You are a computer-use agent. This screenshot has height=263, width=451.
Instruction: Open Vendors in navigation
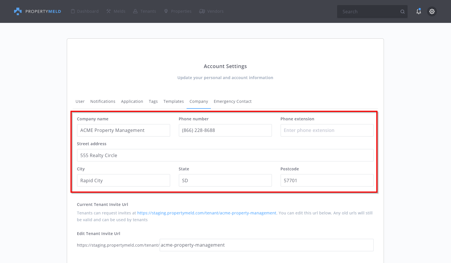tap(215, 11)
